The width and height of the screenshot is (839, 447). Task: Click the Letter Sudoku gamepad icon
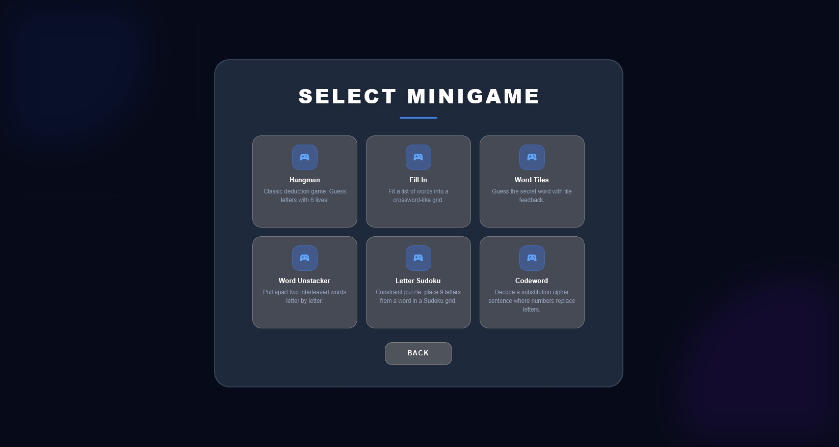pos(418,258)
